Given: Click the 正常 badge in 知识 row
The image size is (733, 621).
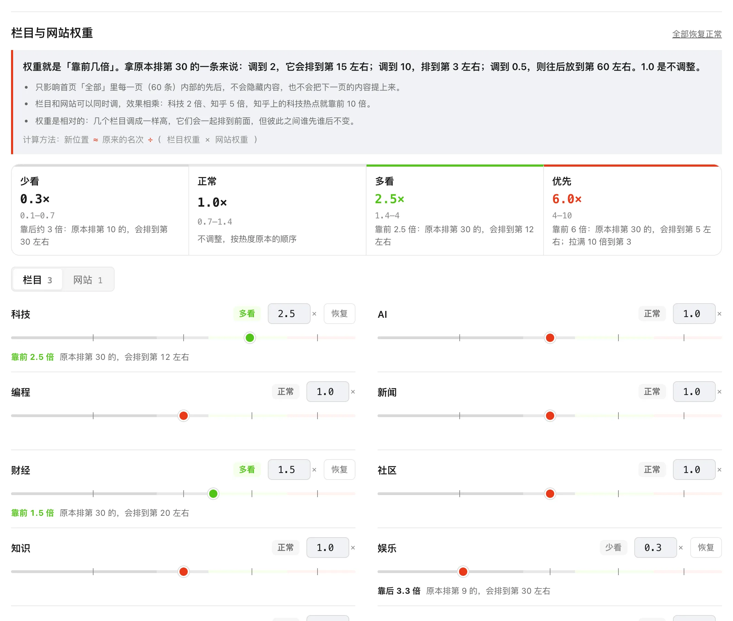Looking at the screenshot, I should pyautogui.click(x=285, y=548).
